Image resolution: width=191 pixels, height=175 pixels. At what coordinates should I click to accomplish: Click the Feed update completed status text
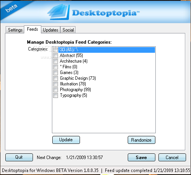(x=147, y=170)
